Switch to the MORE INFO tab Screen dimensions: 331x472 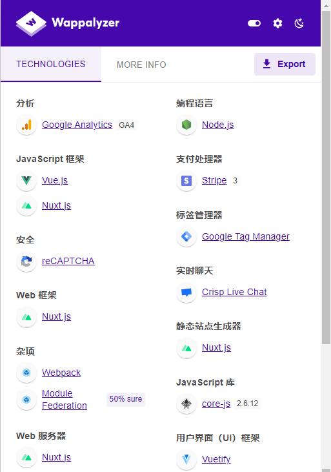click(x=141, y=65)
